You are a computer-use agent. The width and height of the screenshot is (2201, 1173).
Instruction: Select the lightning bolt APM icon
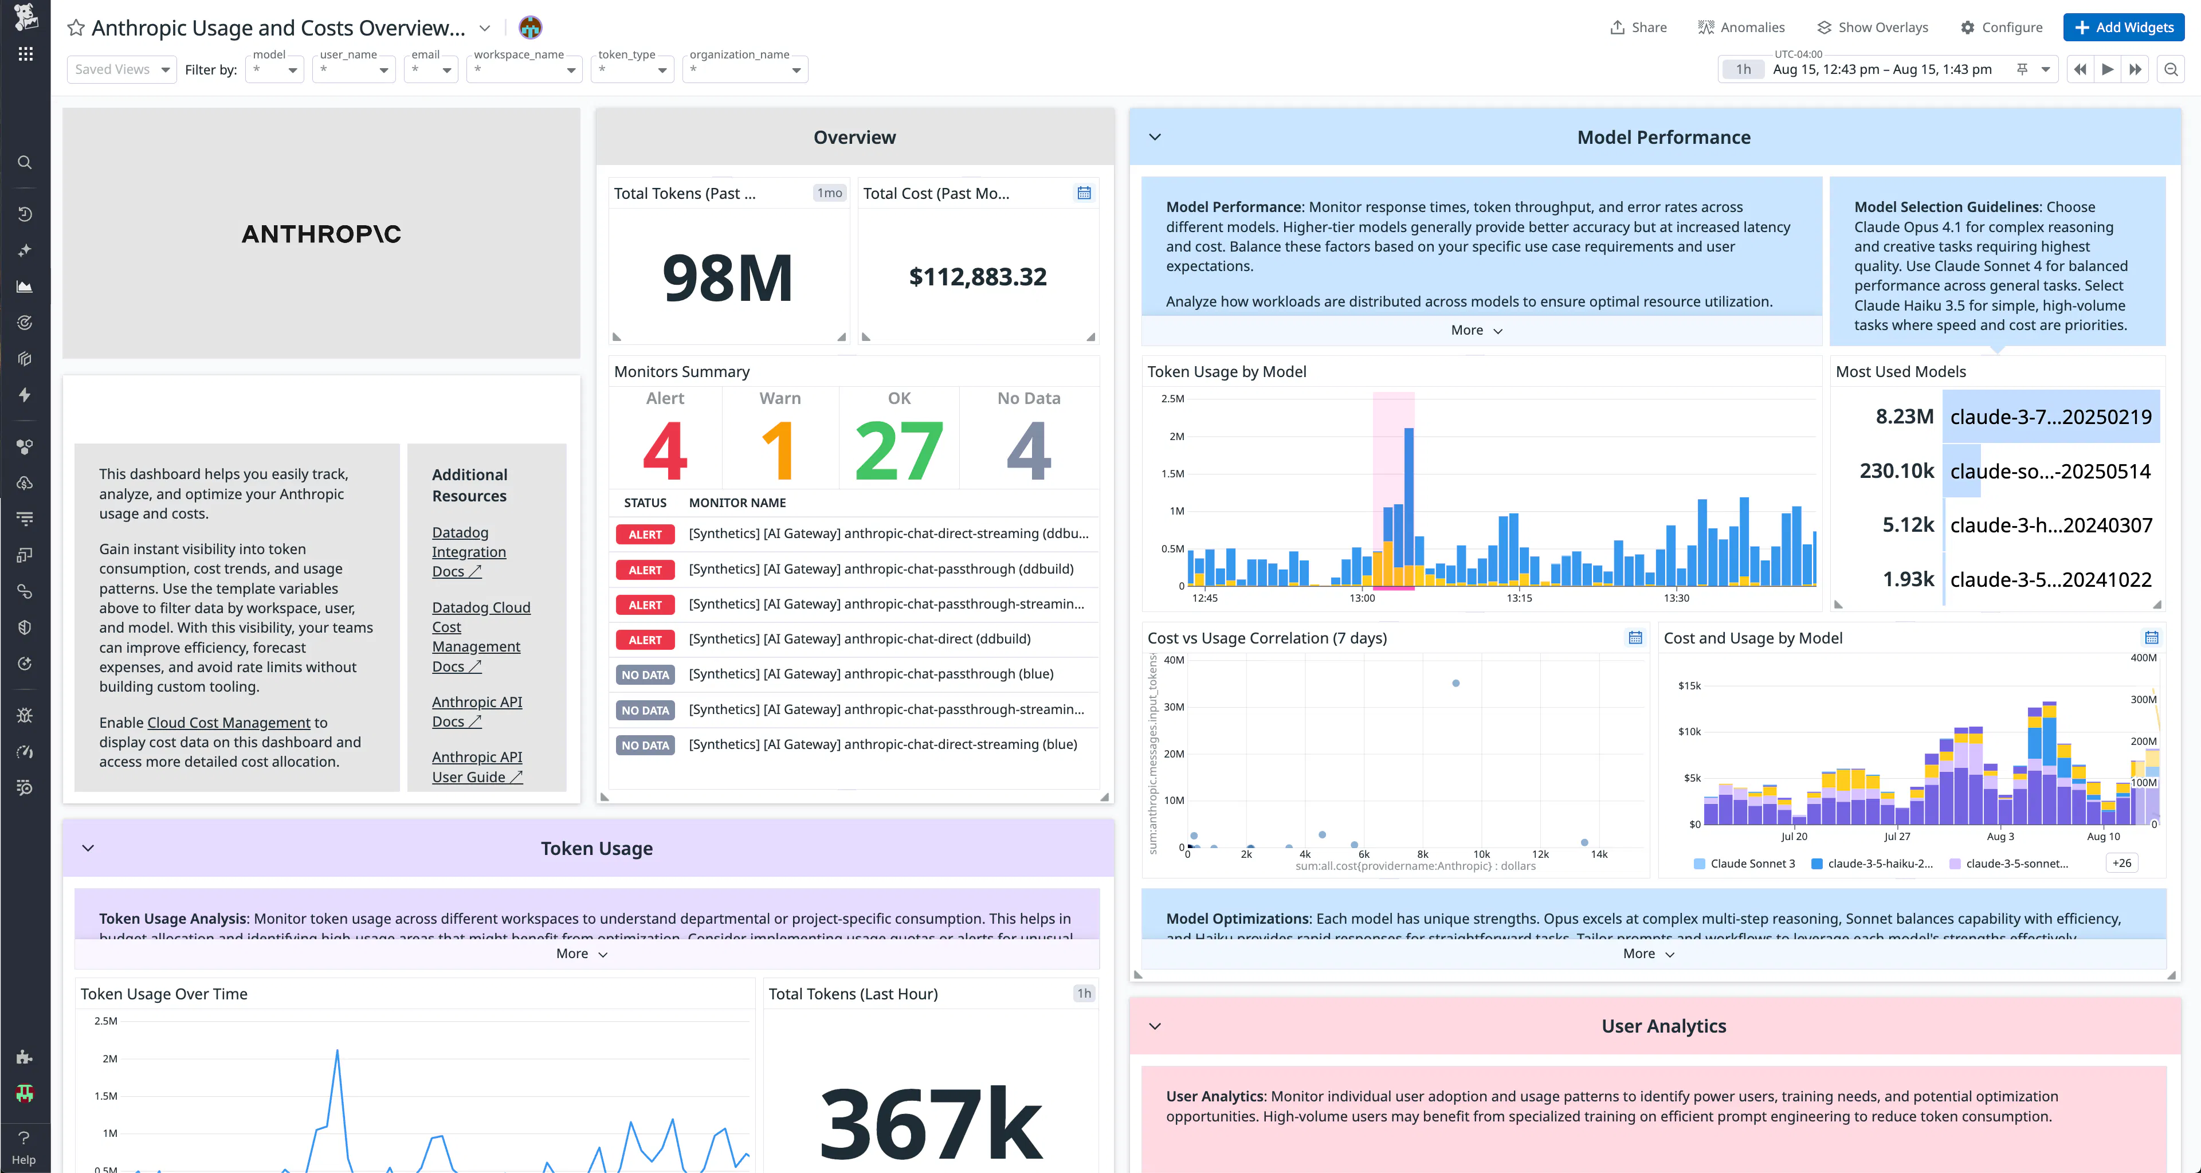coord(25,395)
